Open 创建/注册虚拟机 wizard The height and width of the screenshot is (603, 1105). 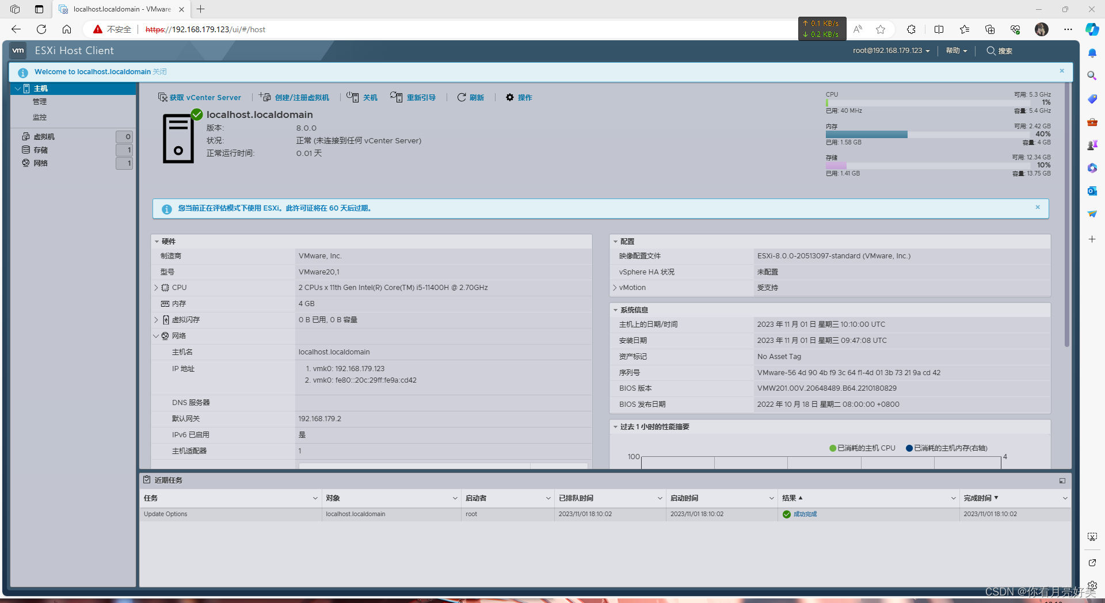pyautogui.click(x=294, y=98)
